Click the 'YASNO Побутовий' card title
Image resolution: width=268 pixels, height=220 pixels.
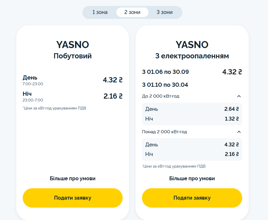click(x=73, y=50)
